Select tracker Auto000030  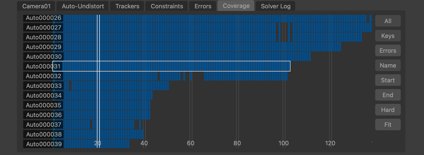(43, 57)
